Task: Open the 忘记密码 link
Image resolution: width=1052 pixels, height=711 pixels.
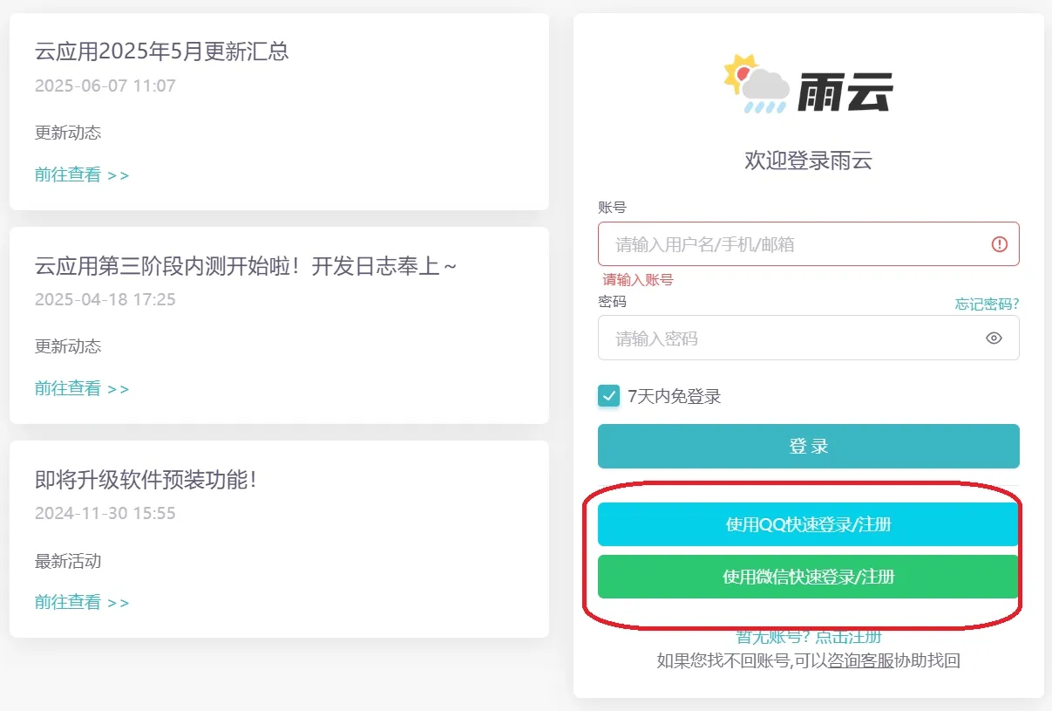Action: (x=986, y=304)
